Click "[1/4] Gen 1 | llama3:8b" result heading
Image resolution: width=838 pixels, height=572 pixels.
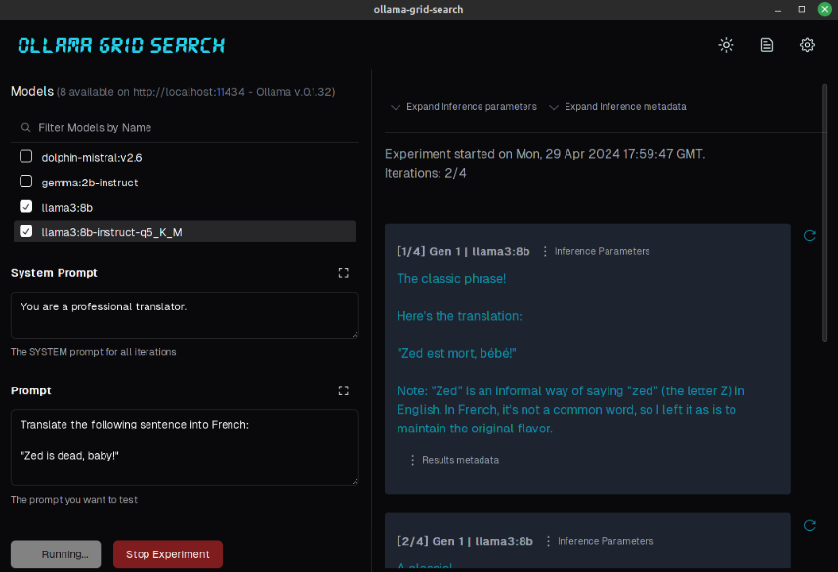point(463,251)
